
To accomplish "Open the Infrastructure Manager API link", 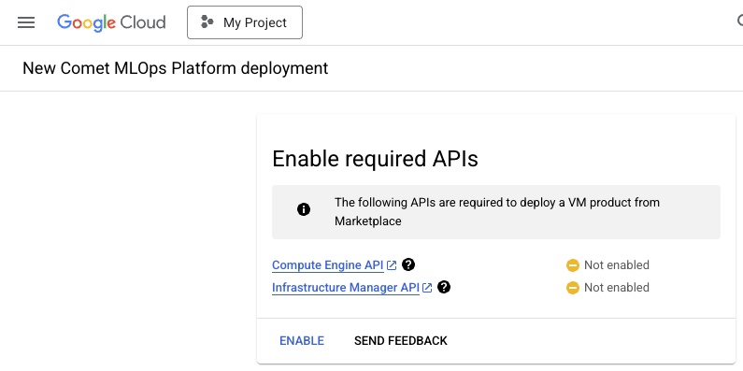I will coord(346,288).
